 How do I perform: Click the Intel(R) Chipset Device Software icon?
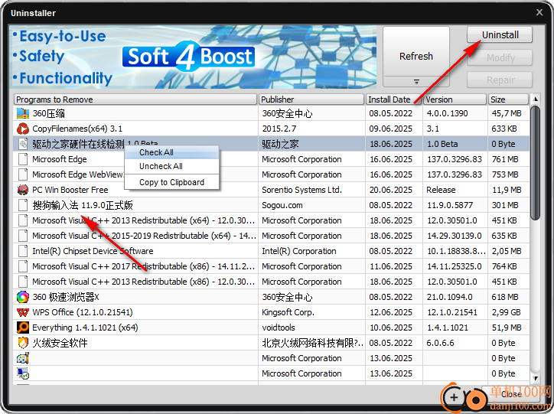tap(23, 251)
